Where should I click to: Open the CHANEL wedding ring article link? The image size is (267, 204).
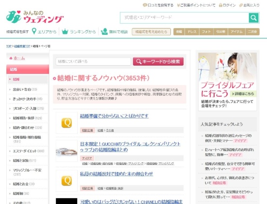(x=131, y=202)
